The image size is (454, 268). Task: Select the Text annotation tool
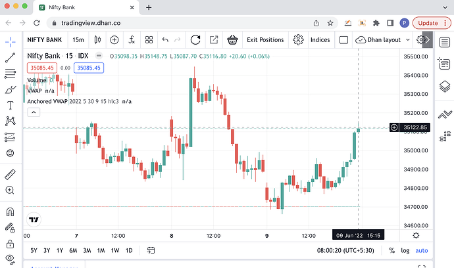tap(10, 105)
